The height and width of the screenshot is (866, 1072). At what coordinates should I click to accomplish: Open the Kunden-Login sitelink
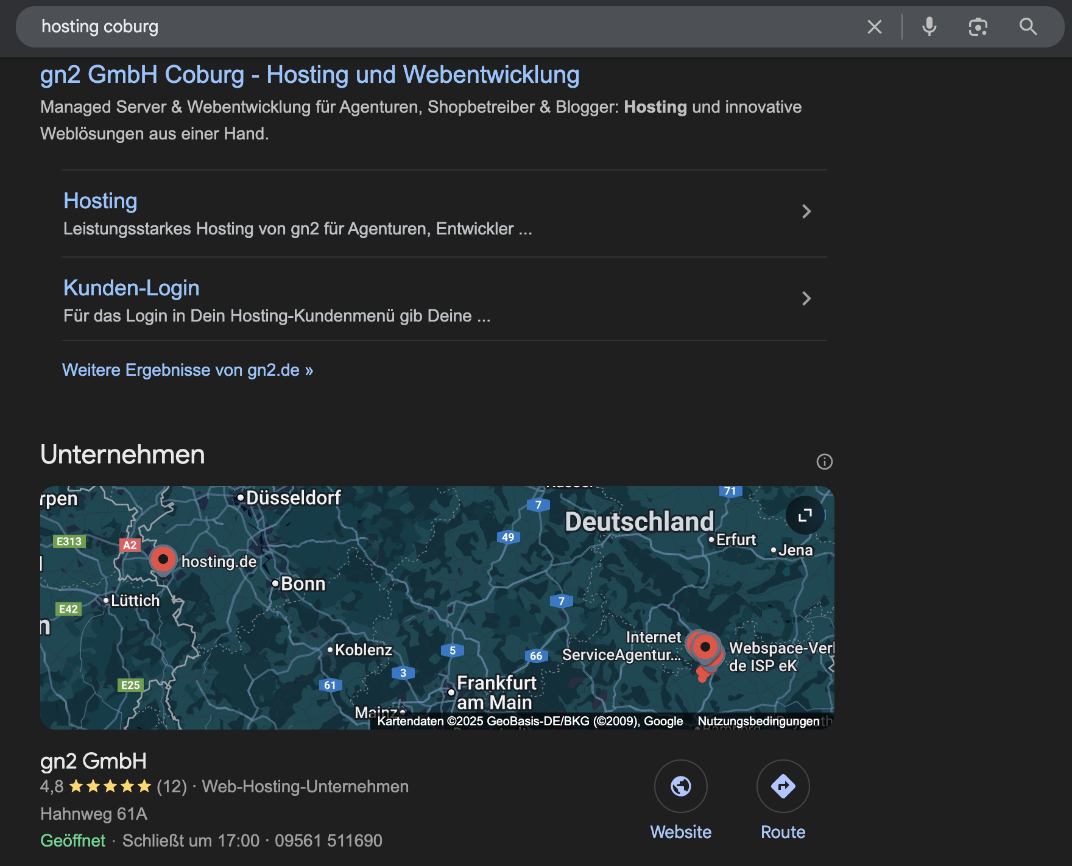point(132,288)
